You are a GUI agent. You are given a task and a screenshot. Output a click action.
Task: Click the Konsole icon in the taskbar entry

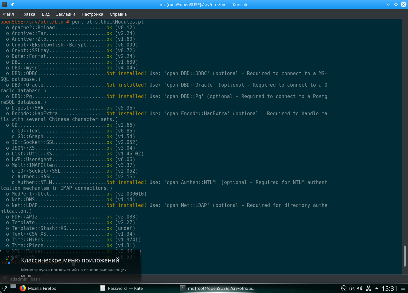point(183,288)
